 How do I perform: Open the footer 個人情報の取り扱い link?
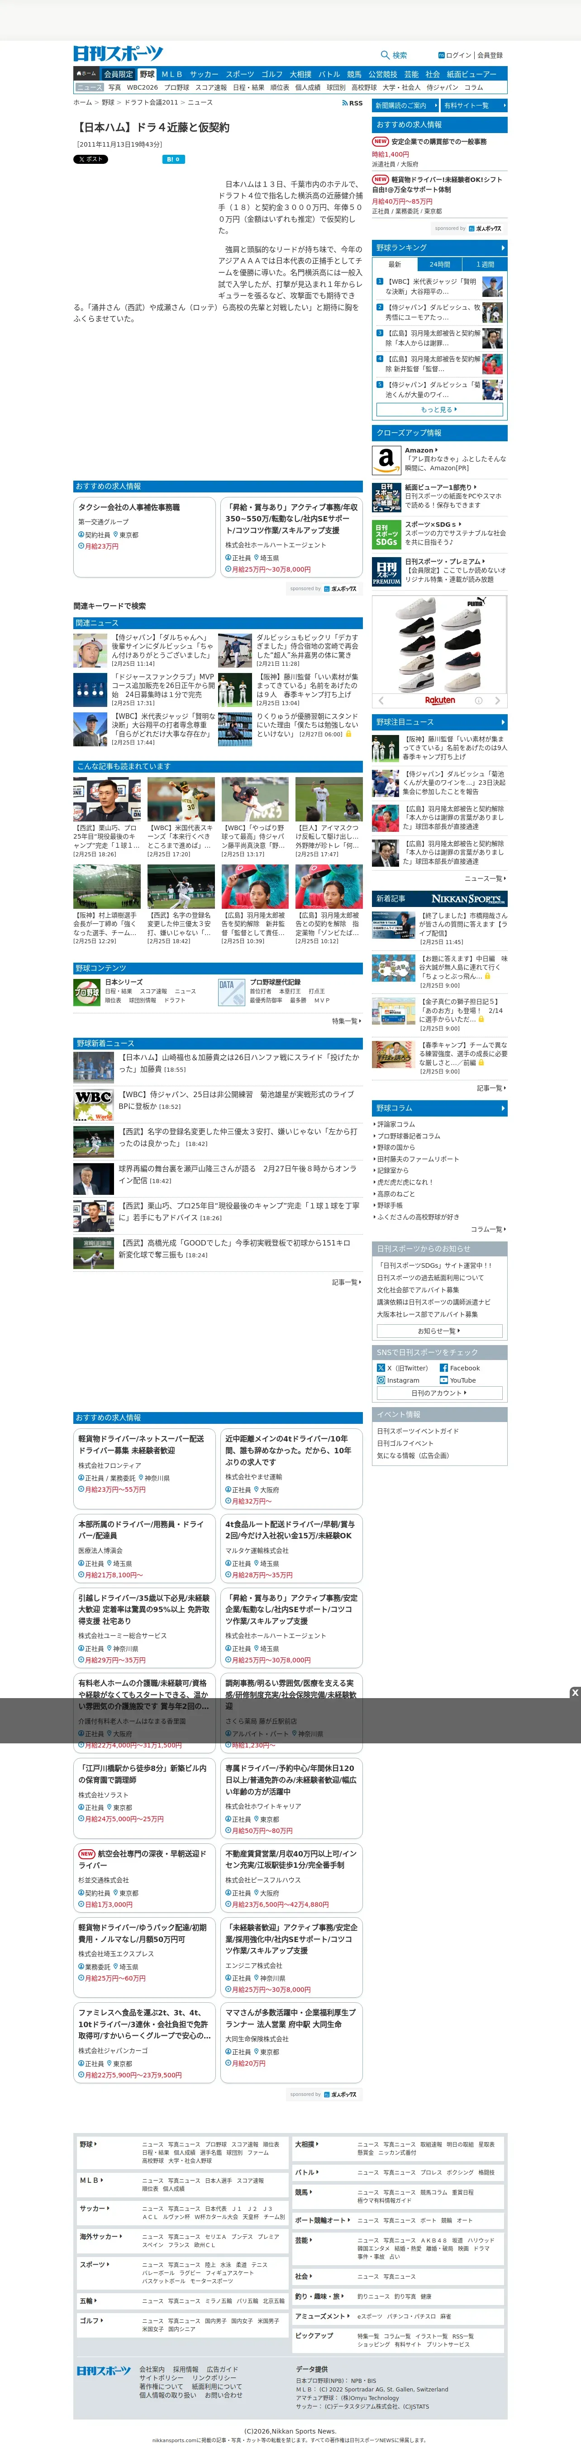(168, 2395)
